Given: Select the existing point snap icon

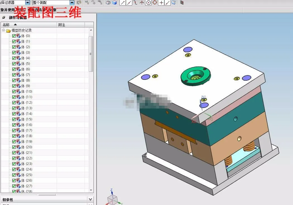Looking at the screenshot, I should [x=161, y=3].
